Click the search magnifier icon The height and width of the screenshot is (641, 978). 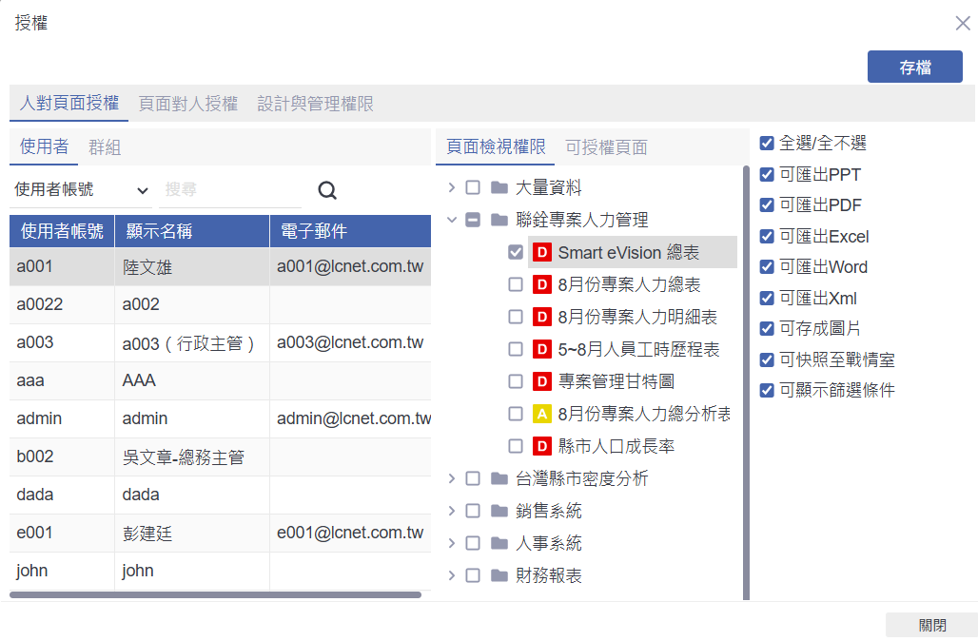point(327,190)
